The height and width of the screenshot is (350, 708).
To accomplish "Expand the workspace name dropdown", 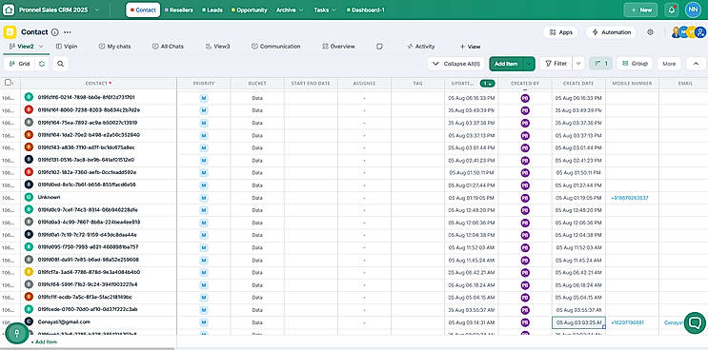I will (96, 10).
